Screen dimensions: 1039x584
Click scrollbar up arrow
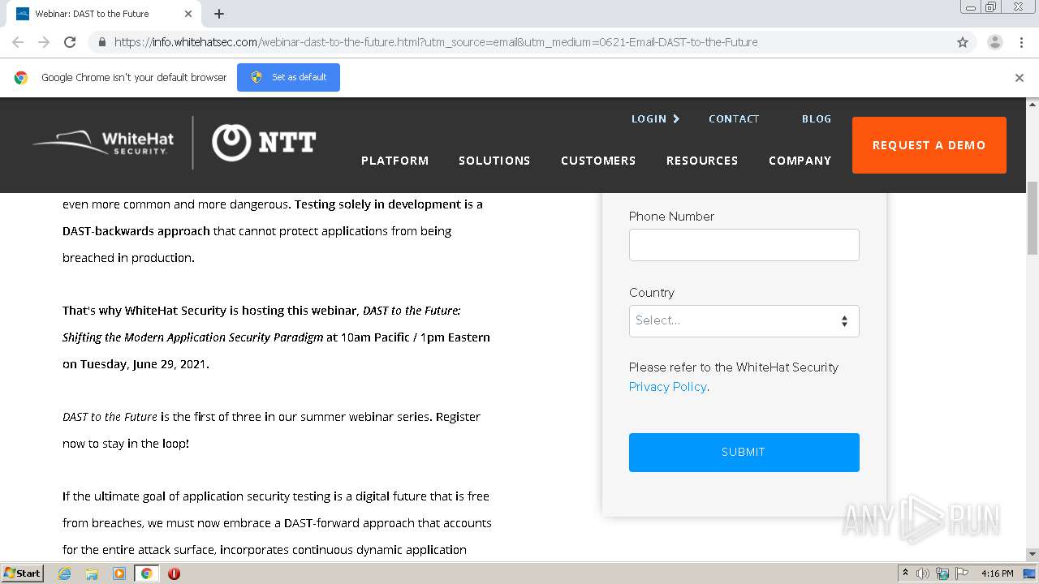click(x=1033, y=104)
